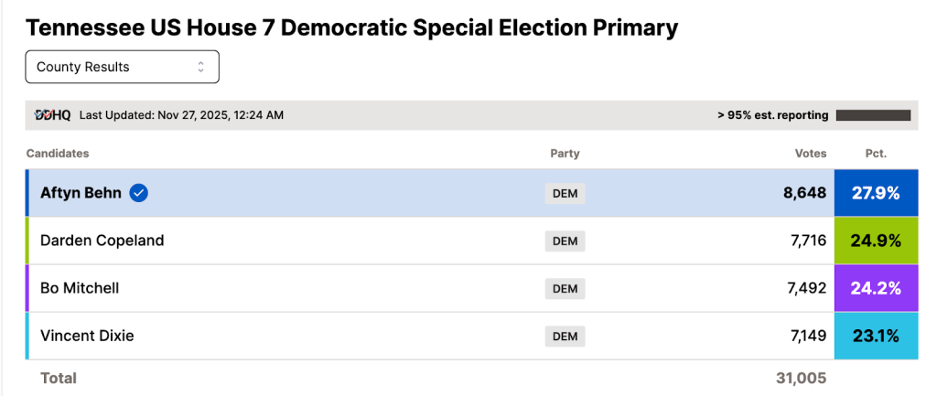937x396 pixels.
Task: Click the cyan 23.1% percentage block
Action: click(x=876, y=336)
